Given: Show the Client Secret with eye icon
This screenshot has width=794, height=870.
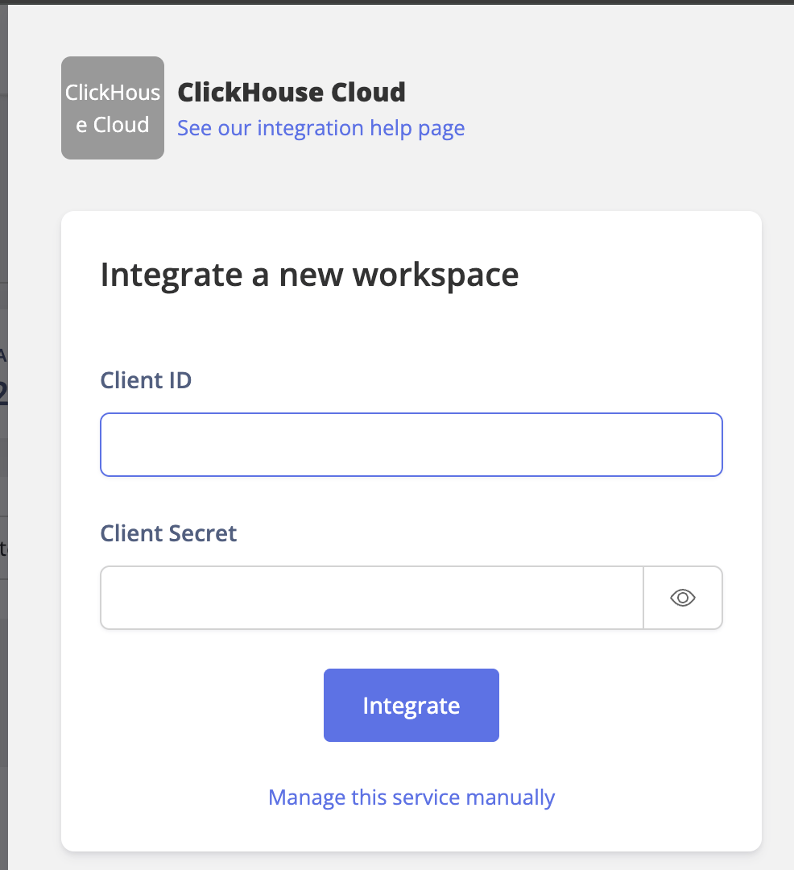Looking at the screenshot, I should [683, 598].
